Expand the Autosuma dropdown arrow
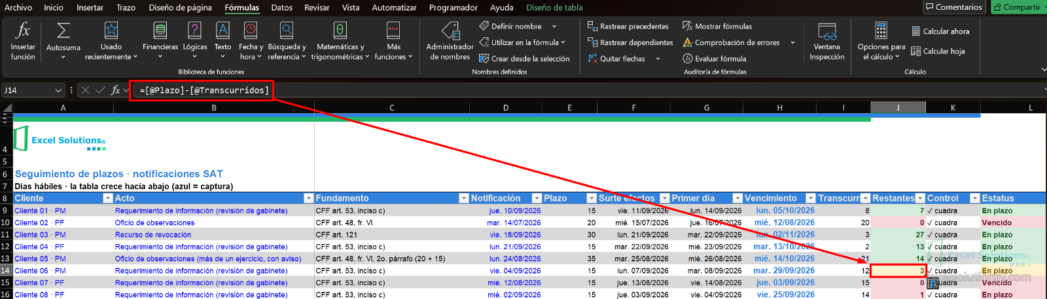This screenshot has height=299, width=1047. 63,57
